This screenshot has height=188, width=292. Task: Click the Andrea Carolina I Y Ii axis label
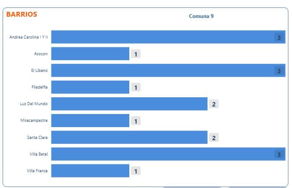(29, 37)
